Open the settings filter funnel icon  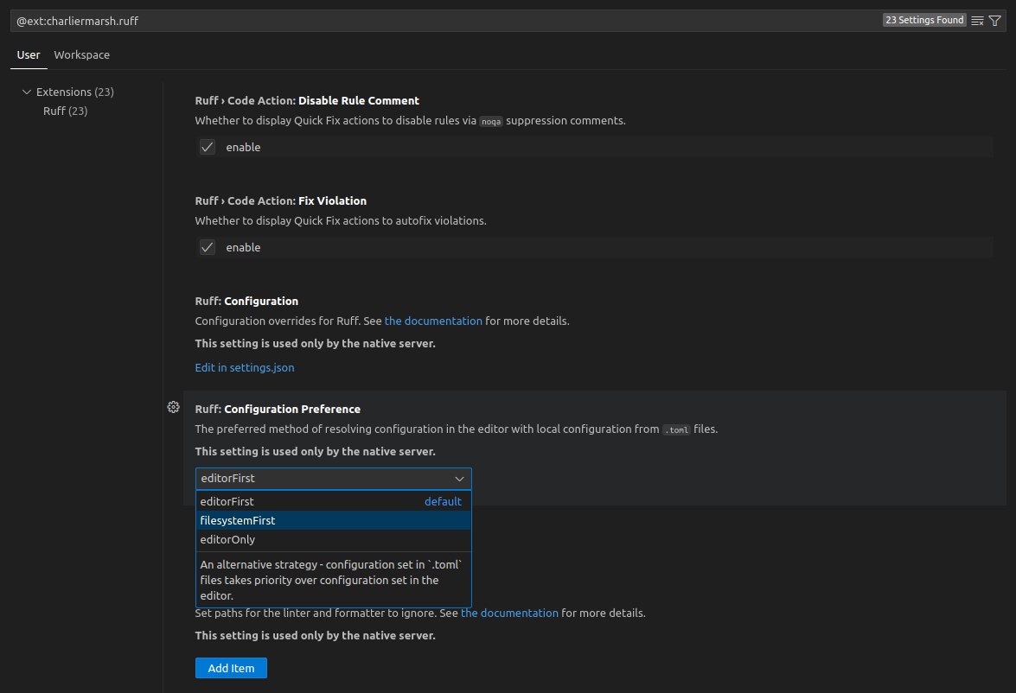(x=994, y=21)
